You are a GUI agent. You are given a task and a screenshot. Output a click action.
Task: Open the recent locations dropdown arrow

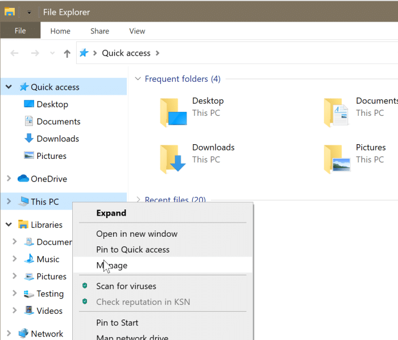coord(52,53)
